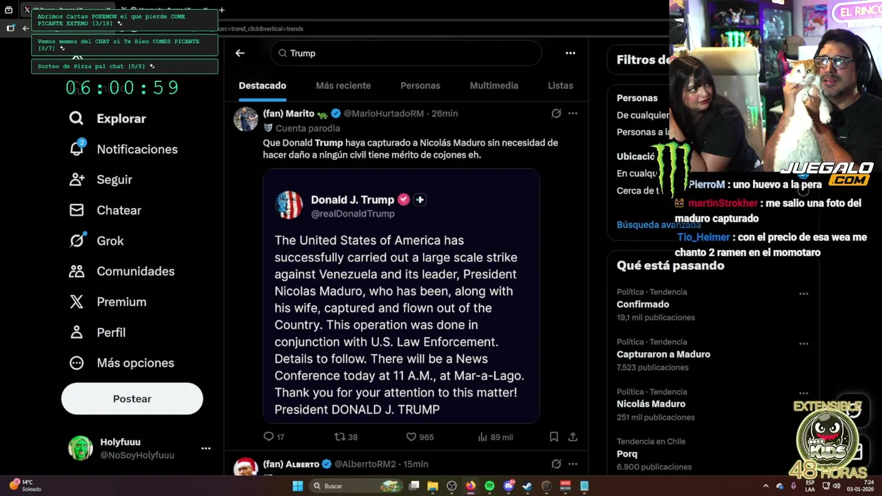Open options for Nicolás Maduro trend
Screen dimensions: 882x496
[803, 393]
